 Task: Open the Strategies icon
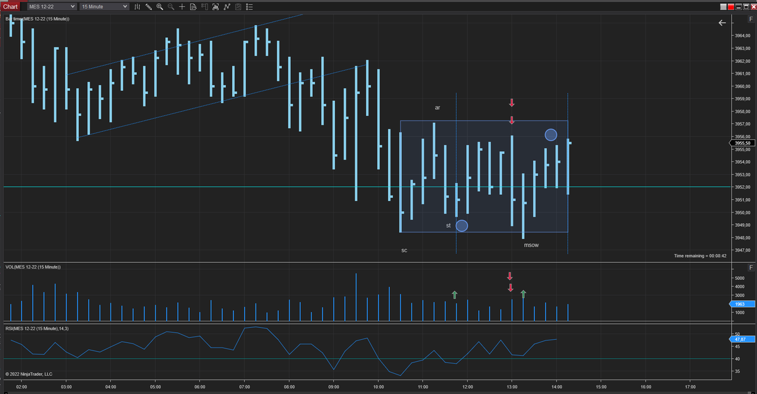[x=238, y=7]
